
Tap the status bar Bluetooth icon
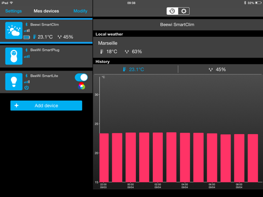(x=245, y=3)
